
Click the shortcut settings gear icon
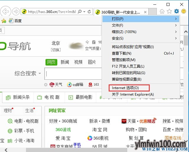point(46,85)
